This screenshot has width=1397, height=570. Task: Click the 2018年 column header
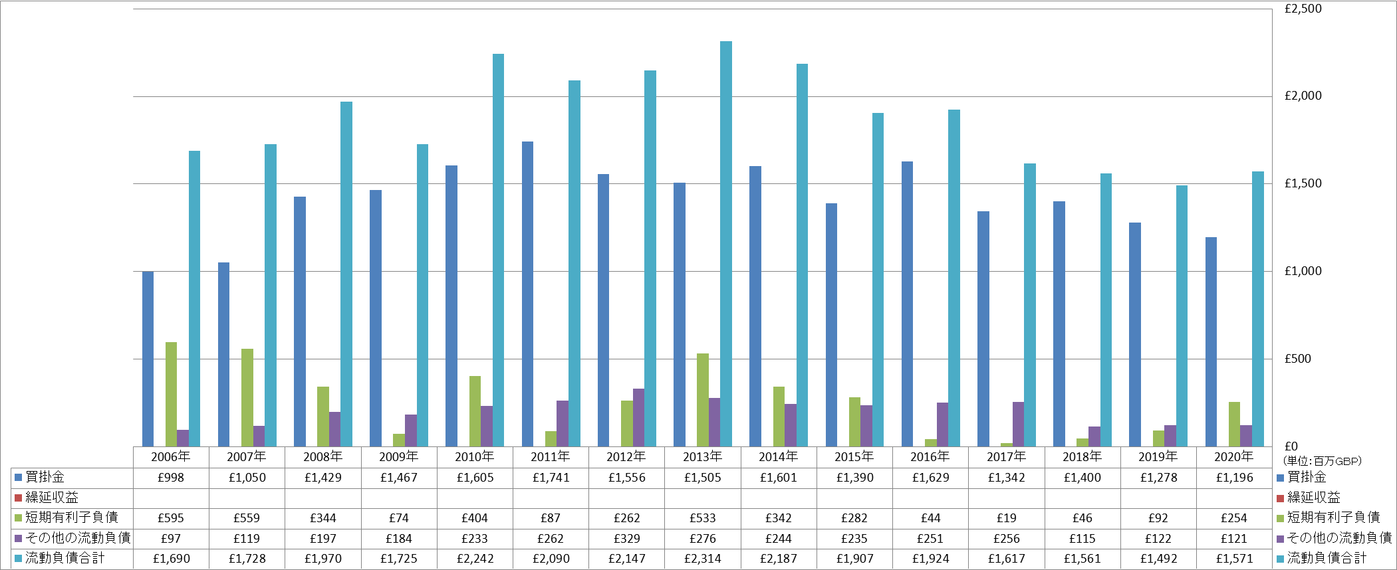[x=1082, y=457]
